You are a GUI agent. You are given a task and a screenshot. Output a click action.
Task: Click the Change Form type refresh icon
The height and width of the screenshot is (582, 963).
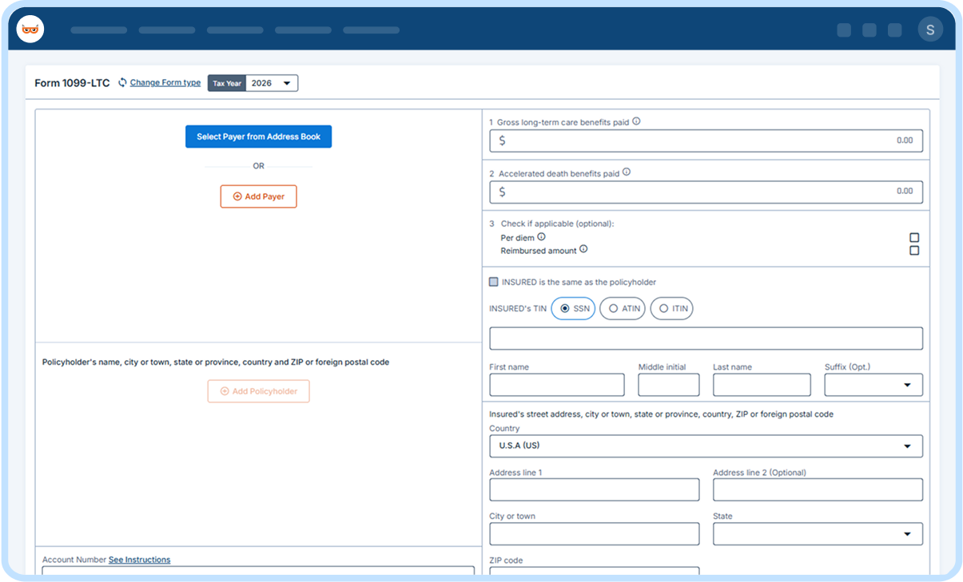(122, 82)
